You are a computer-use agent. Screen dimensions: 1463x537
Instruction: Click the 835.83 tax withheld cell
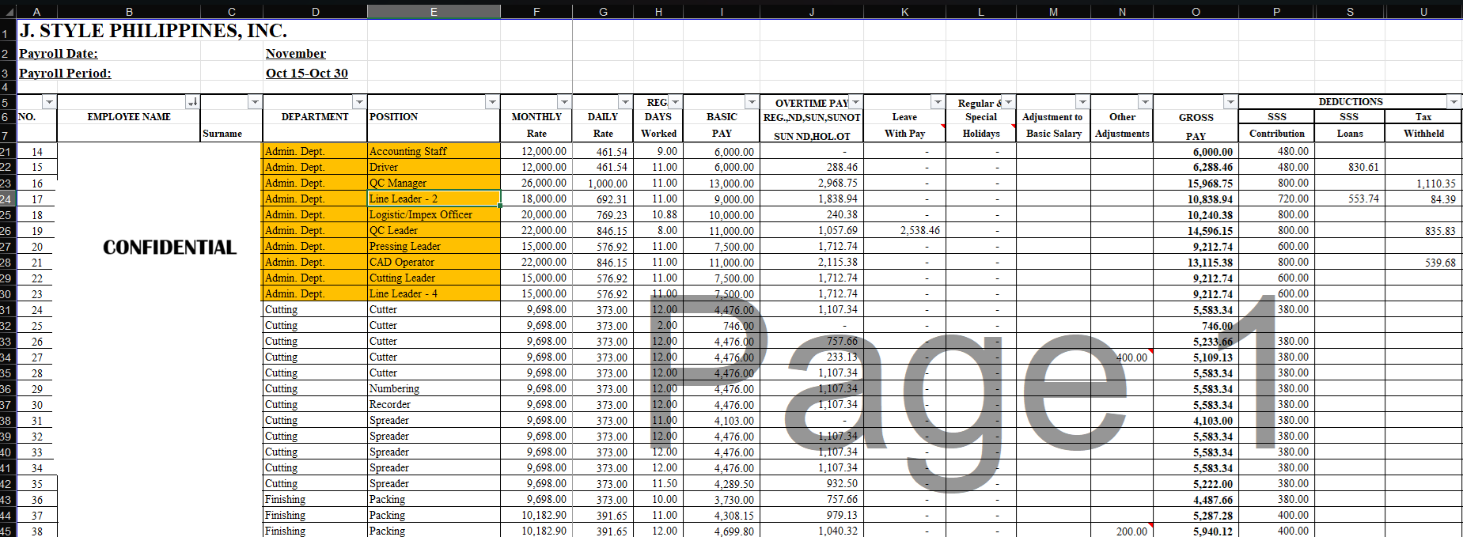pyautogui.click(x=1423, y=230)
